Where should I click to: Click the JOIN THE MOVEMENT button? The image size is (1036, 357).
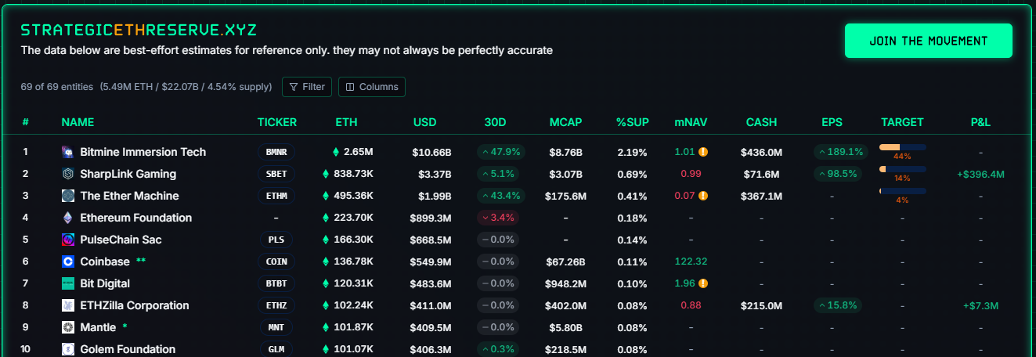click(929, 41)
